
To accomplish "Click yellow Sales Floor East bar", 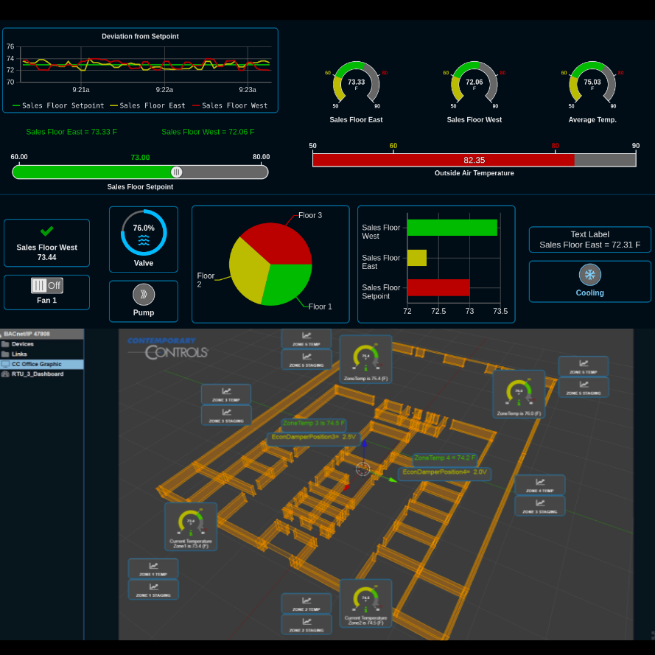I will (x=417, y=258).
